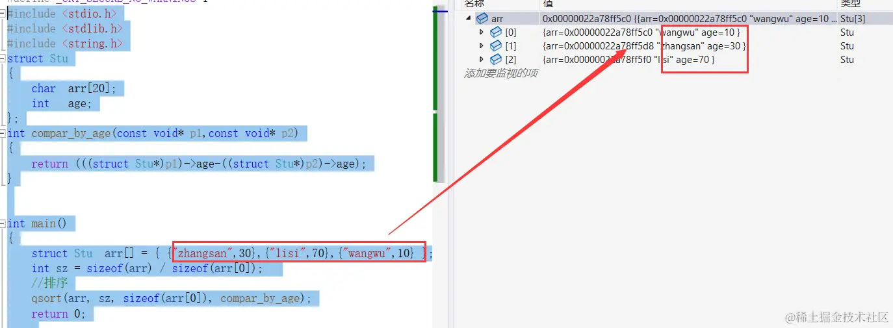The image size is (893, 328).
Task: Select the arr watch row name
Action: [497, 19]
